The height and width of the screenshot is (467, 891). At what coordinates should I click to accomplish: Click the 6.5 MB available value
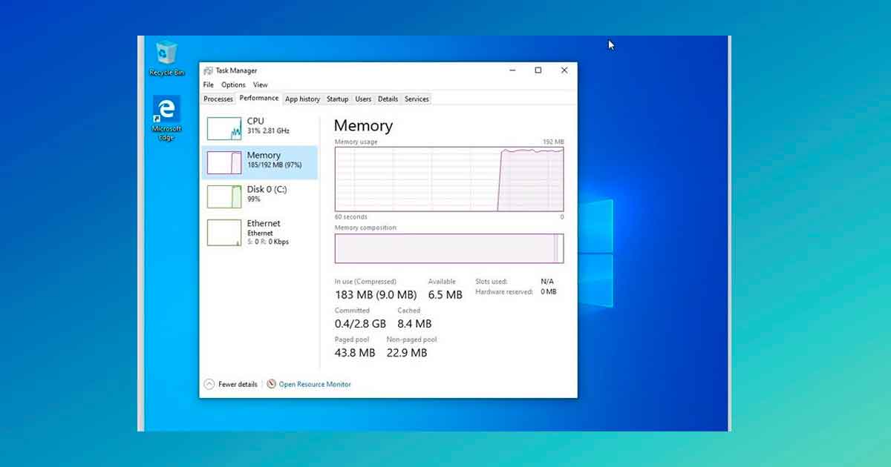(x=446, y=295)
